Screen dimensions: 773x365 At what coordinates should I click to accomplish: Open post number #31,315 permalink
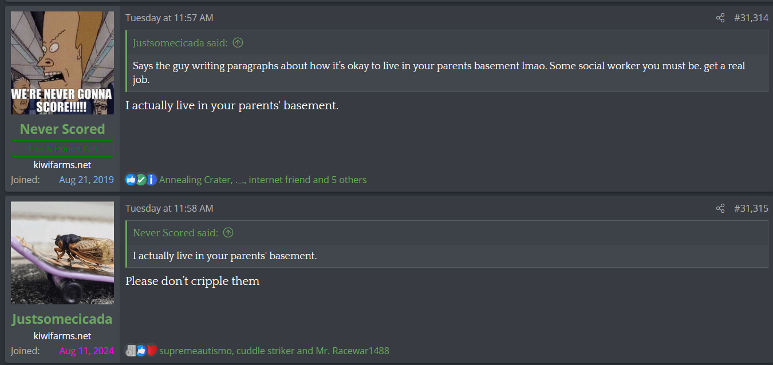point(751,208)
